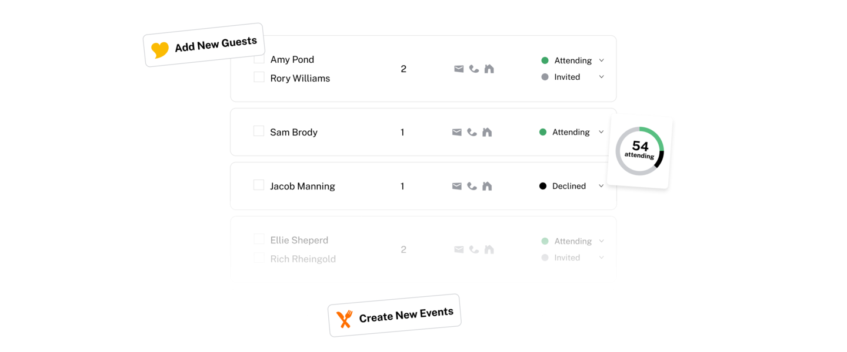Image resolution: width=847 pixels, height=352 pixels.
Task: Tick the checkbox for Jacob Manning
Action: [259, 185]
